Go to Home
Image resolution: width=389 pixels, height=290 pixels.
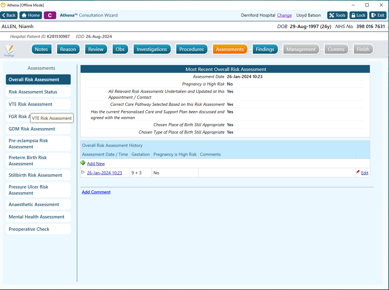(31, 15)
